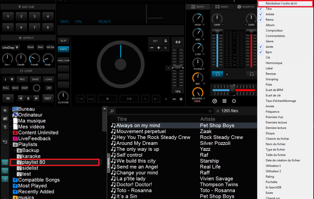Click the left channel volume fader
Screen dimensions: 314x199
coord(217,31)
